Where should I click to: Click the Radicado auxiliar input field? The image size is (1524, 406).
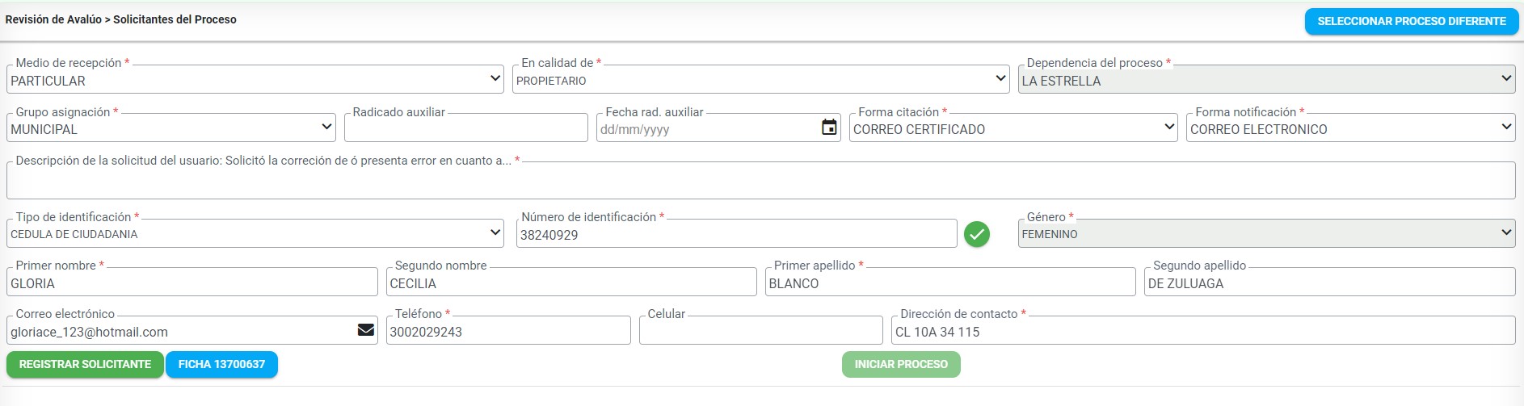click(465, 128)
